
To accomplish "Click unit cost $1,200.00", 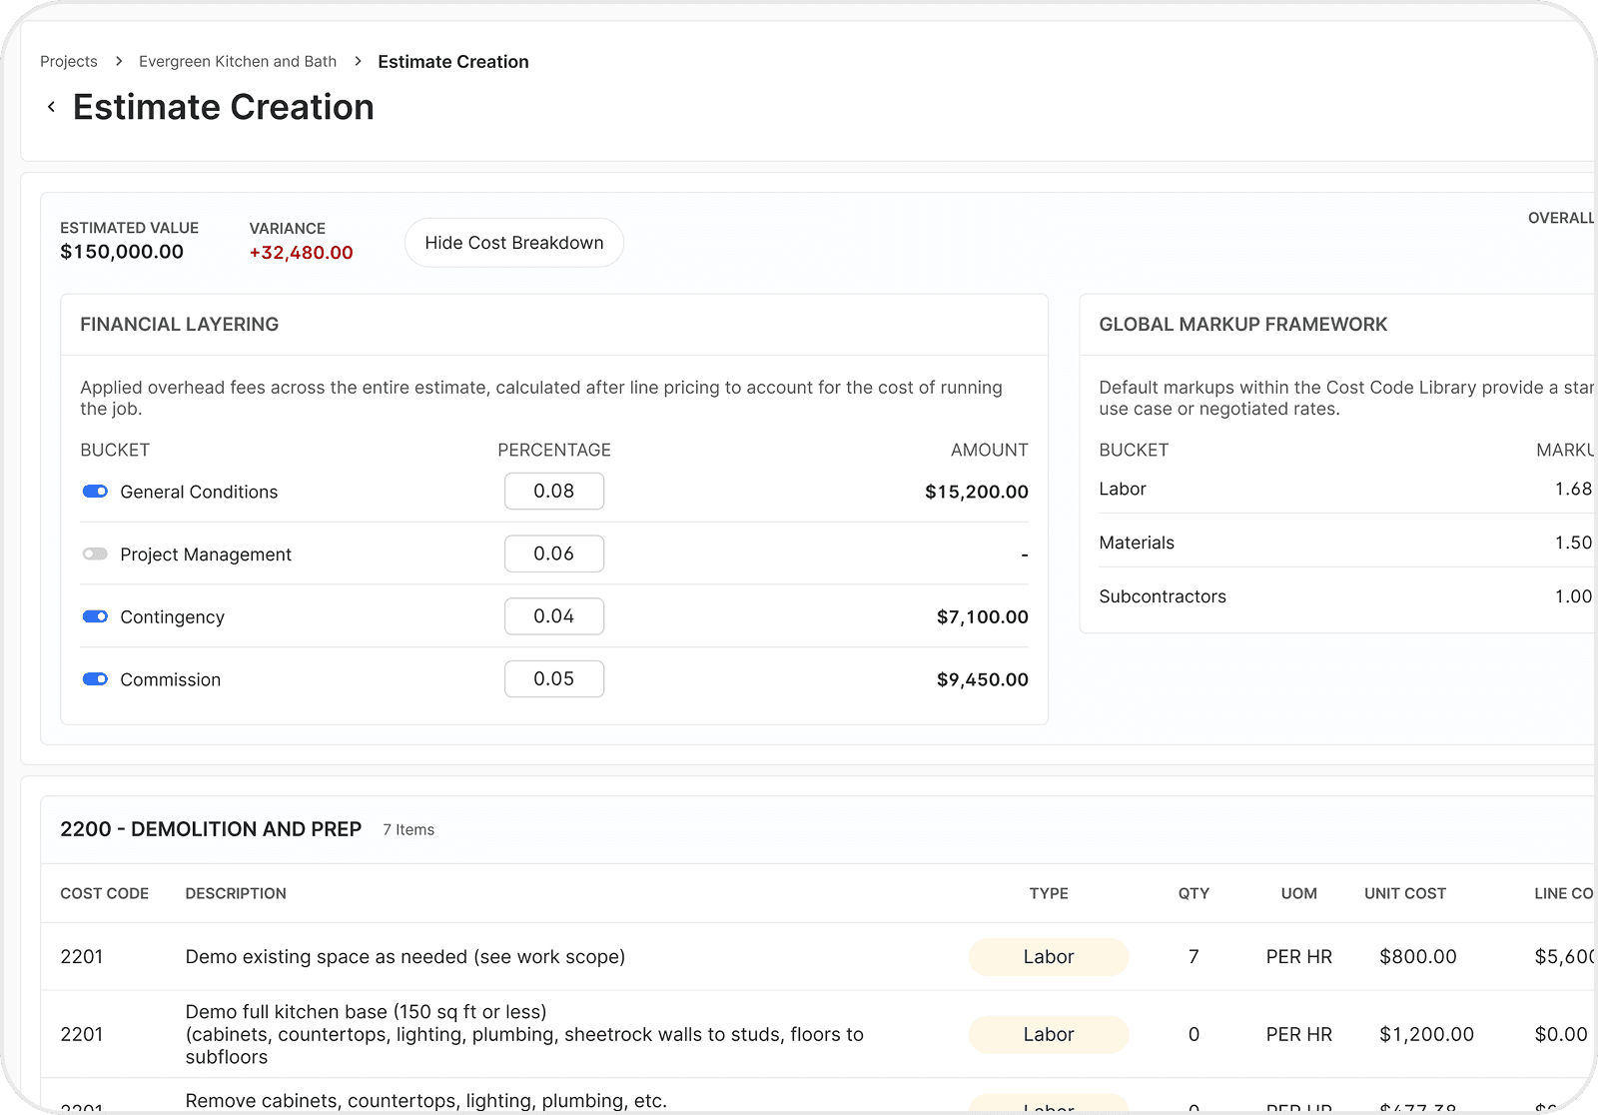I will point(1426,1035).
